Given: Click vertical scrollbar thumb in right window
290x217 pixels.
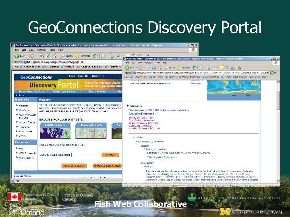Looking at the screenshot, I should coord(278,101).
